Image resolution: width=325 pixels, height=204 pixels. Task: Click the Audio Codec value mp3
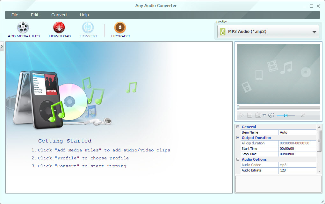tap(297, 165)
